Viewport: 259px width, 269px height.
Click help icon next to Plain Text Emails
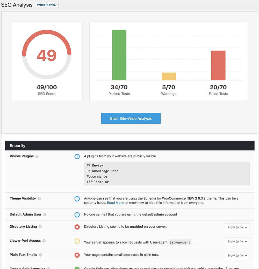tap(40, 255)
